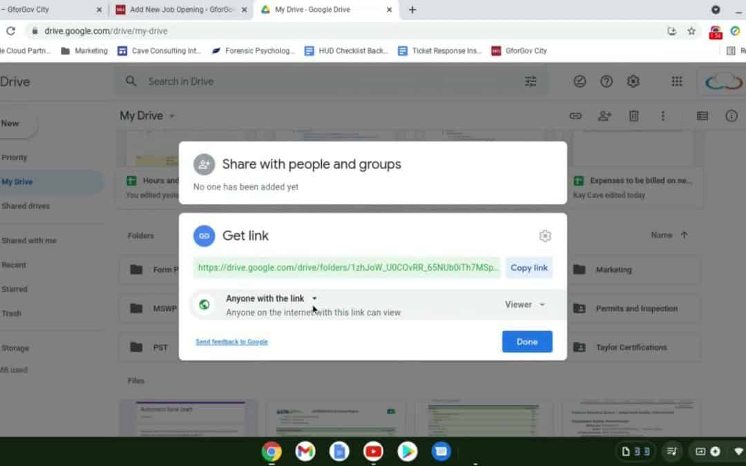Click the install app icon in address bar
This screenshot has height=466, width=746.
(x=672, y=31)
